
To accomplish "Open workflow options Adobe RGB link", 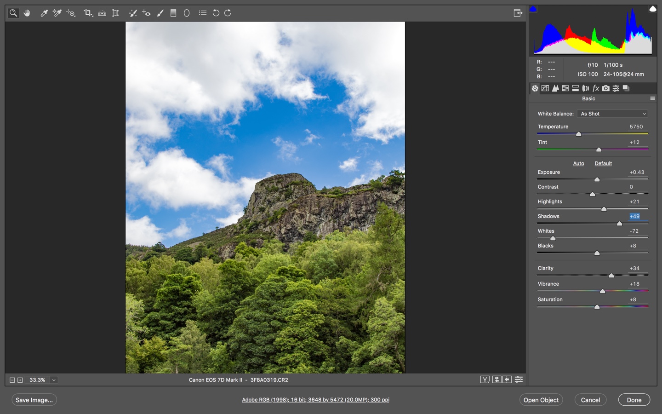I will (x=315, y=400).
